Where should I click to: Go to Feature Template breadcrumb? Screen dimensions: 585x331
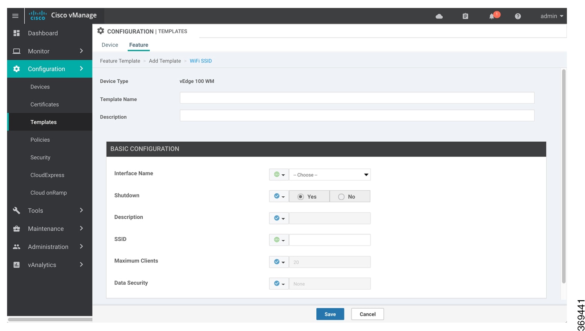pos(120,61)
